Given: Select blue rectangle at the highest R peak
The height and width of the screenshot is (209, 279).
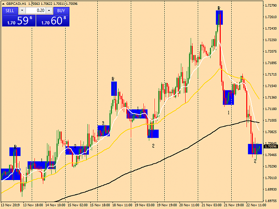Looking at the screenshot, I should point(219,17).
